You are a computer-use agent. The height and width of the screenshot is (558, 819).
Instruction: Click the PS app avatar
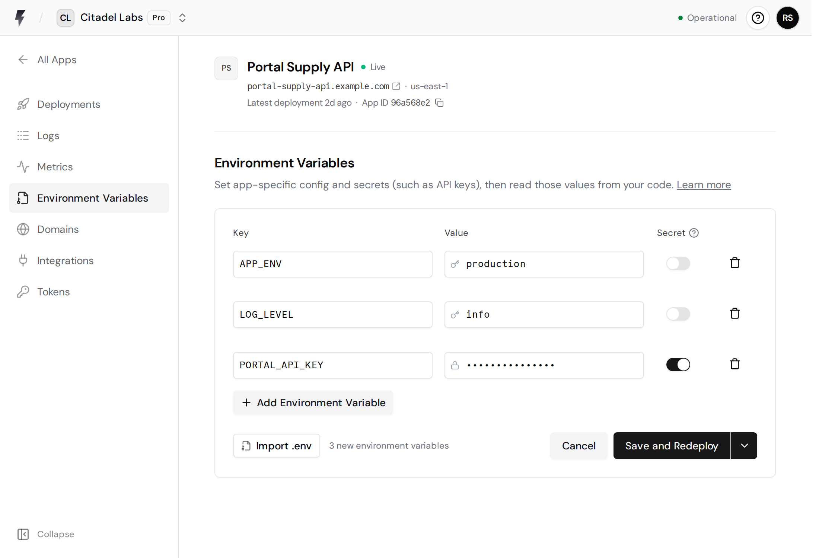[x=226, y=68]
